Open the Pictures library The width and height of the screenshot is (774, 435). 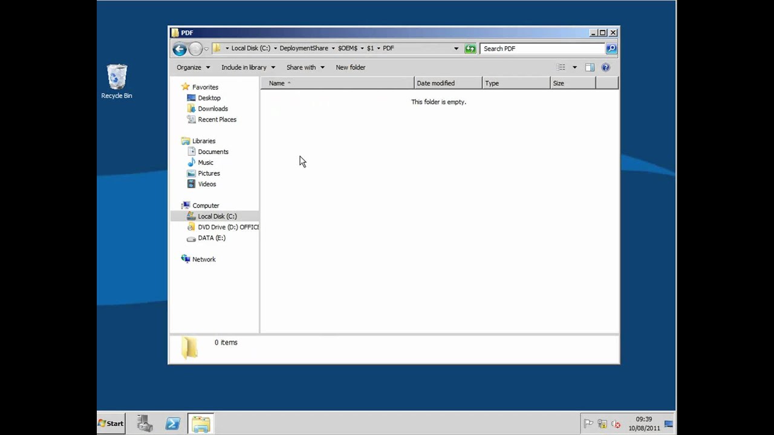coord(209,173)
